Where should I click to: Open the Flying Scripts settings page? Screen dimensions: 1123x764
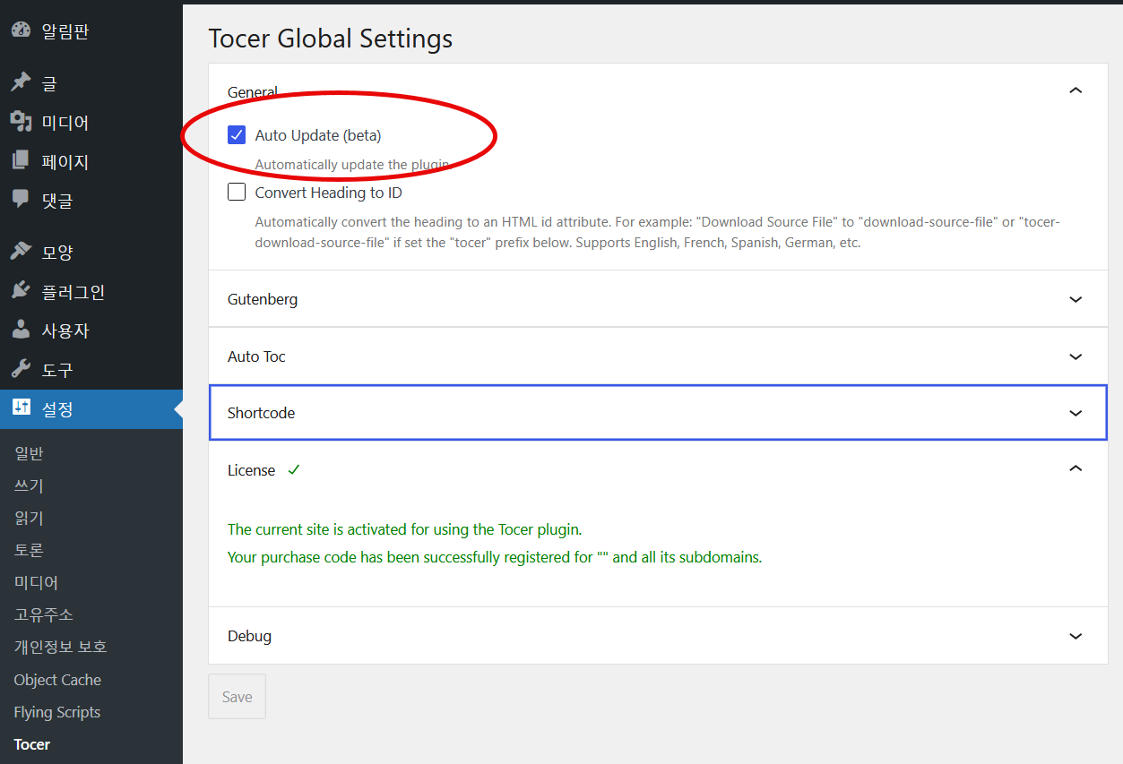[56, 711]
